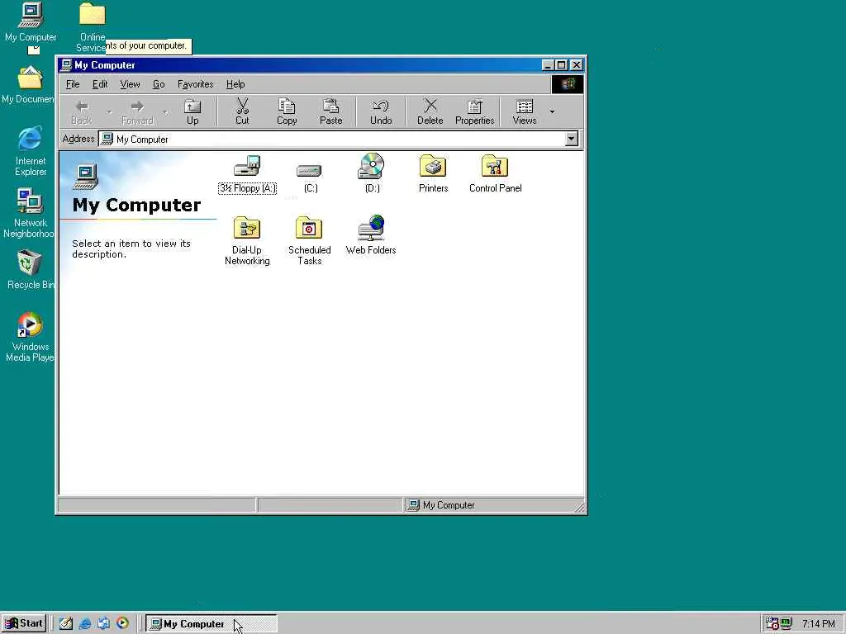The width and height of the screenshot is (846, 634).
Task: Select Online Services desktop folder
Action: (x=93, y=26)
